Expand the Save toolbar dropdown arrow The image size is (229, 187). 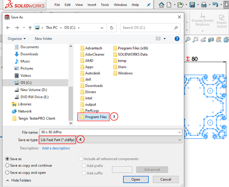[198, 5]
